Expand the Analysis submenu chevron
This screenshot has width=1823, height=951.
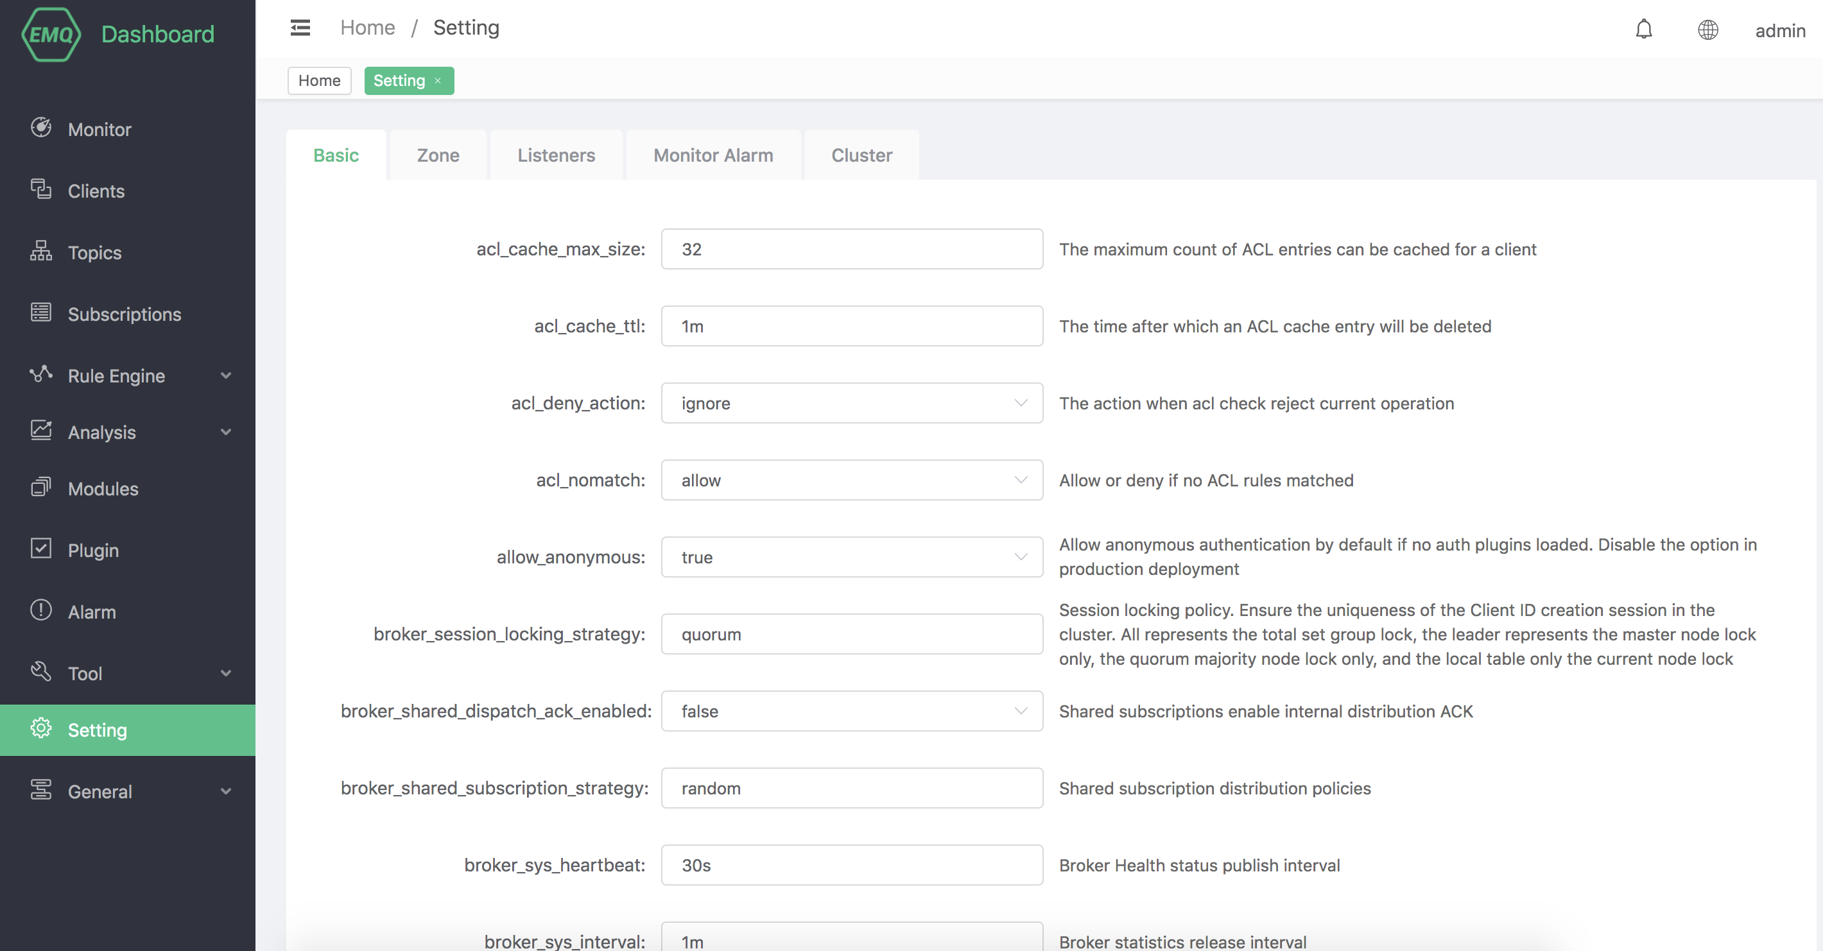[227, 433]
